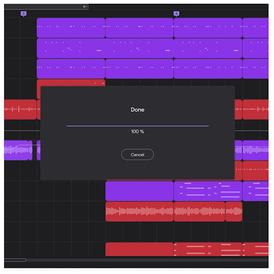Select the red clip partly hidden above the dialog

point(71,83)
